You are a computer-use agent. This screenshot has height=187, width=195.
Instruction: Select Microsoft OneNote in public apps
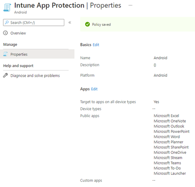170,121
